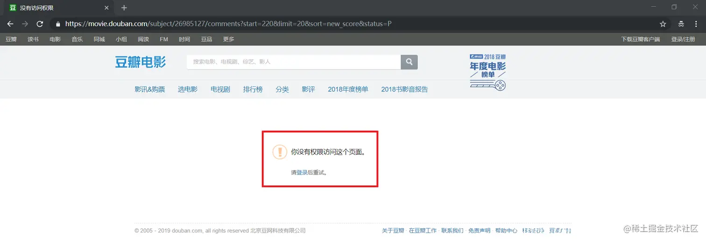Image resolution: width=706 pixels, height=241 pixels.
Task: Open 豆品 in the top navigation
Action: [x=206, y=39]
